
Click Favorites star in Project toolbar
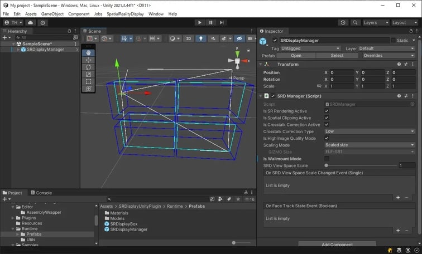238,199
